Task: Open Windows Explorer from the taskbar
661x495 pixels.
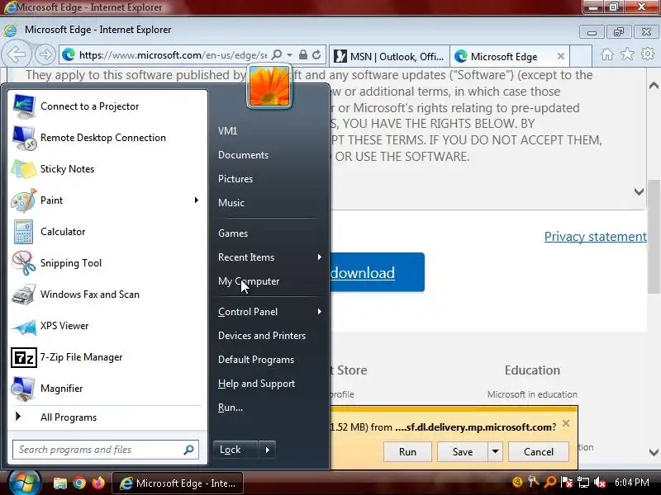Action: (59, 483)
